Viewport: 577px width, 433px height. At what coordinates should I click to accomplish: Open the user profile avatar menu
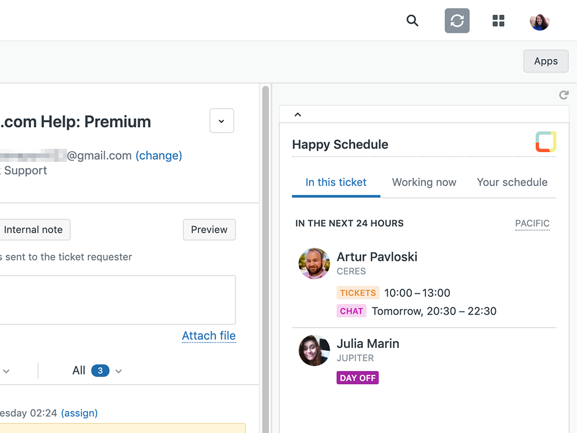pos(539,21)
